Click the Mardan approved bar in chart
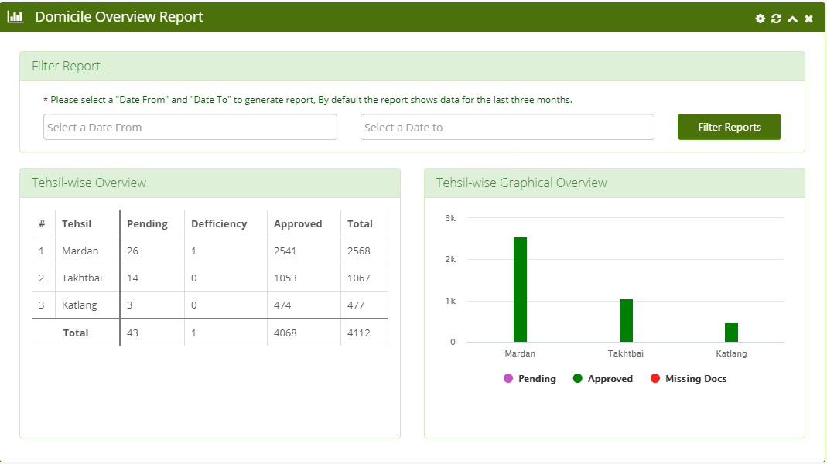The image size is (827, 464). click(x=520, y=289)
